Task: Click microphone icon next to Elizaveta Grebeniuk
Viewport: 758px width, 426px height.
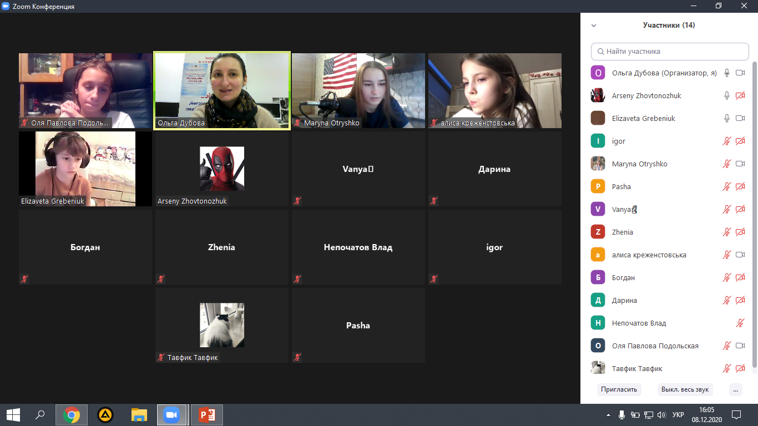Action: [x=726, y=118]
